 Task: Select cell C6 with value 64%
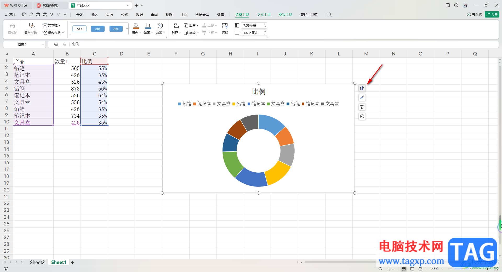coord(94,95)
